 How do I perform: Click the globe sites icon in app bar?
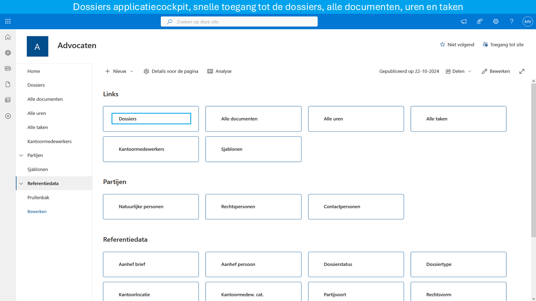pos(8,53)
